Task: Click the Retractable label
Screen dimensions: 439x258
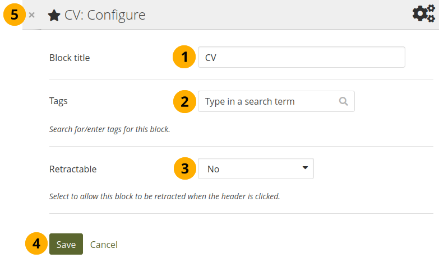Action: (x=73, y=169)
